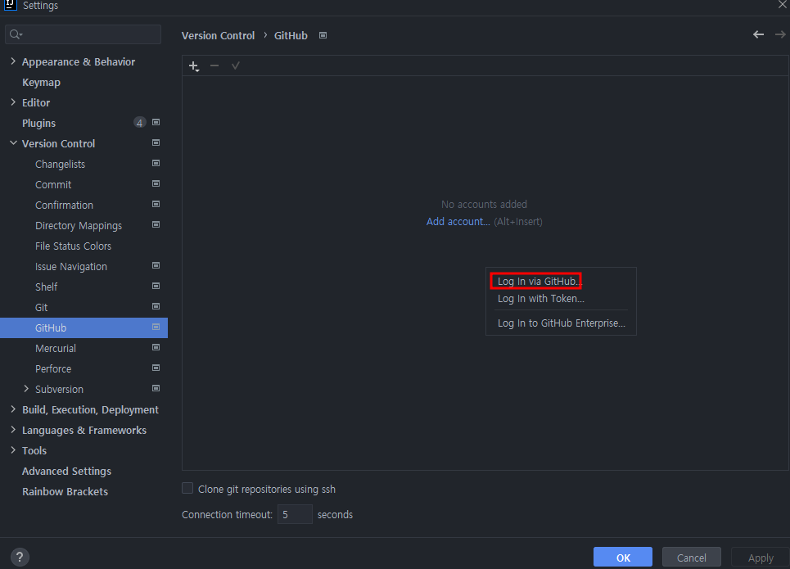Click the Add account link
790x569 pixels.
point(458,222)
